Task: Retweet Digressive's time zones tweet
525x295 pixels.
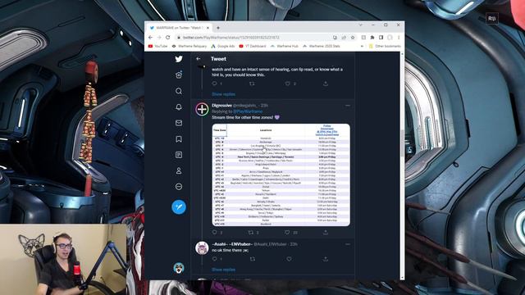Action: click(251, 232)
